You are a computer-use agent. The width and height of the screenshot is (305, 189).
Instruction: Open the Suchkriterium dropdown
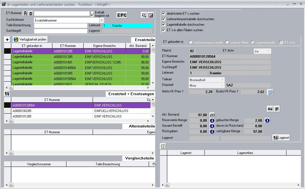[102, 20]
